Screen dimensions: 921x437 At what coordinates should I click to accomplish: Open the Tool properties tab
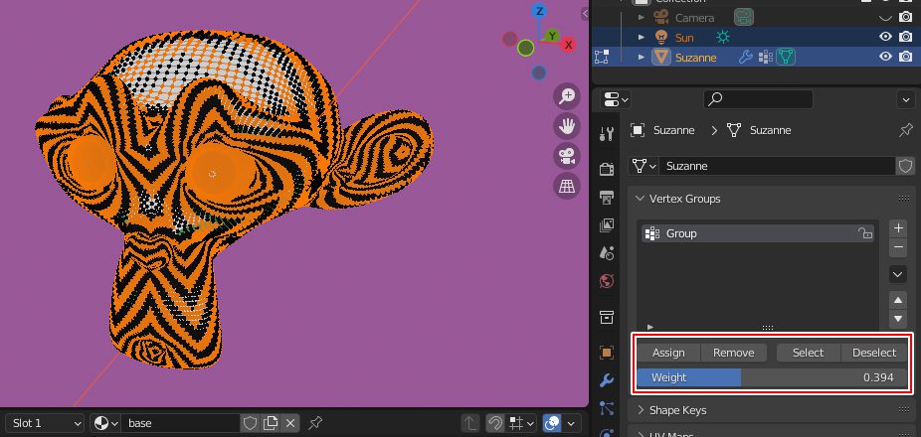click(607, 135)
